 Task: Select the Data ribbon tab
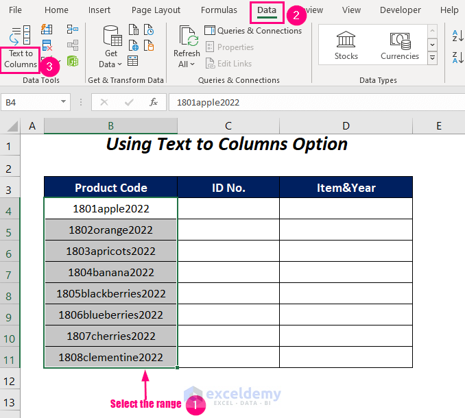[x=267, y=11]
